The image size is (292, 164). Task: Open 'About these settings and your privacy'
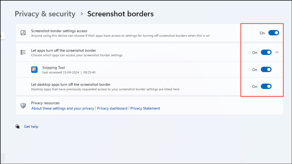(63, 108)
